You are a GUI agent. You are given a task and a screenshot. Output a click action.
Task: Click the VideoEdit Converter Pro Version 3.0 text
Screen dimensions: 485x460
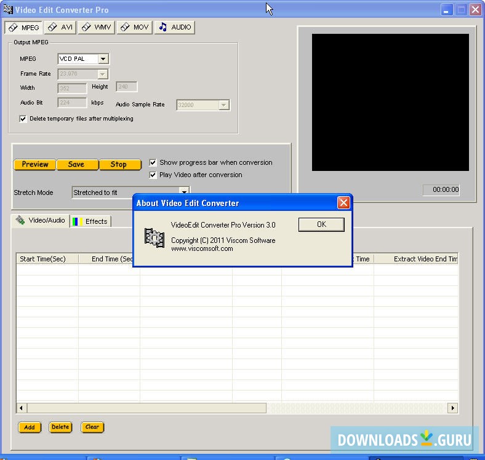223,225
